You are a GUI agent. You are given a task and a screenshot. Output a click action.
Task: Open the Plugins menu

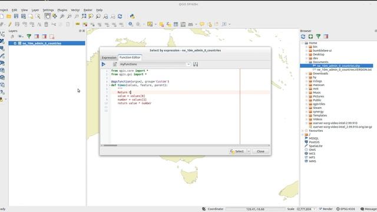point(62,10)
